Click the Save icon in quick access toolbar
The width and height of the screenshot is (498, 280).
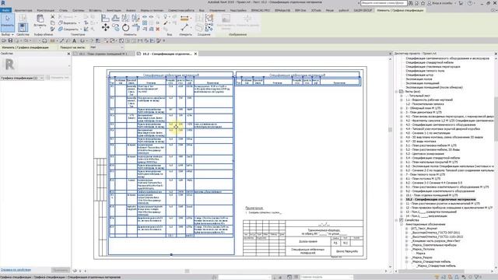point(10,40)
